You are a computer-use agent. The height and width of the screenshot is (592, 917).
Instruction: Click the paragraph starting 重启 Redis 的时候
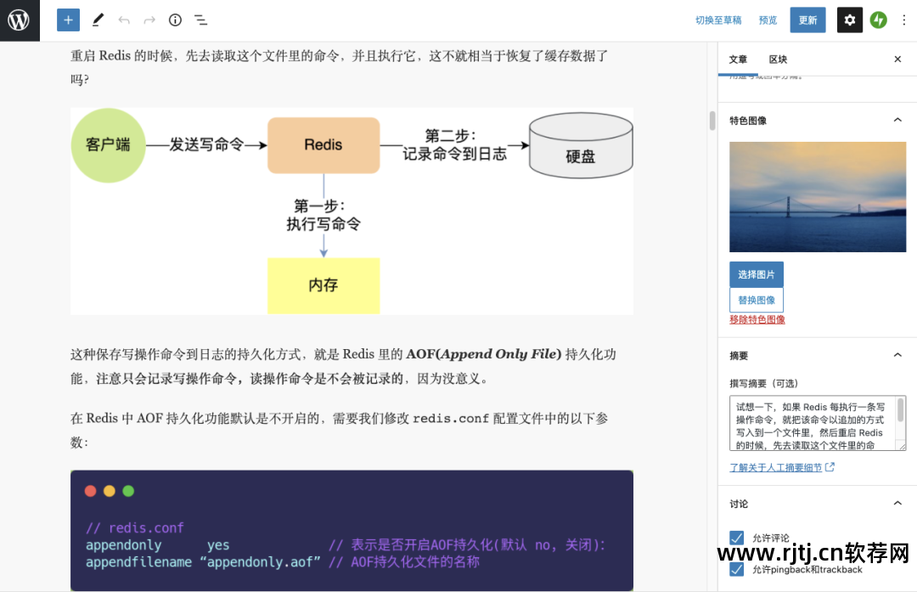tap(339, 67)
